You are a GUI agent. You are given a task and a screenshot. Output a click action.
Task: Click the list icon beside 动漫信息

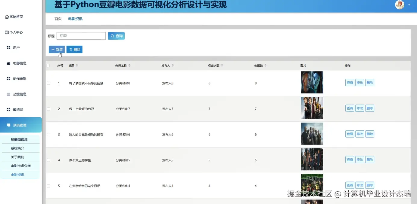[x=9, y=94]
